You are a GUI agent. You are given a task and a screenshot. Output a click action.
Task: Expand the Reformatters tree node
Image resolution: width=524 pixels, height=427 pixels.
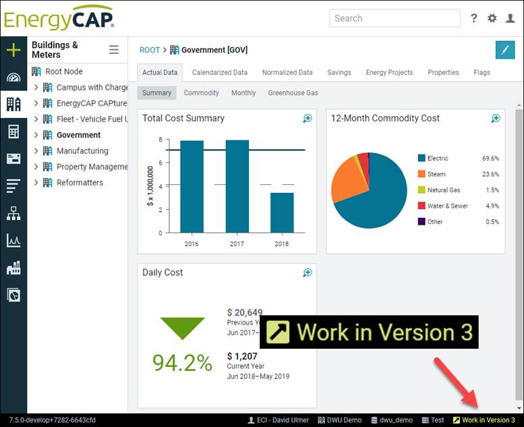(x=36, y=183)
